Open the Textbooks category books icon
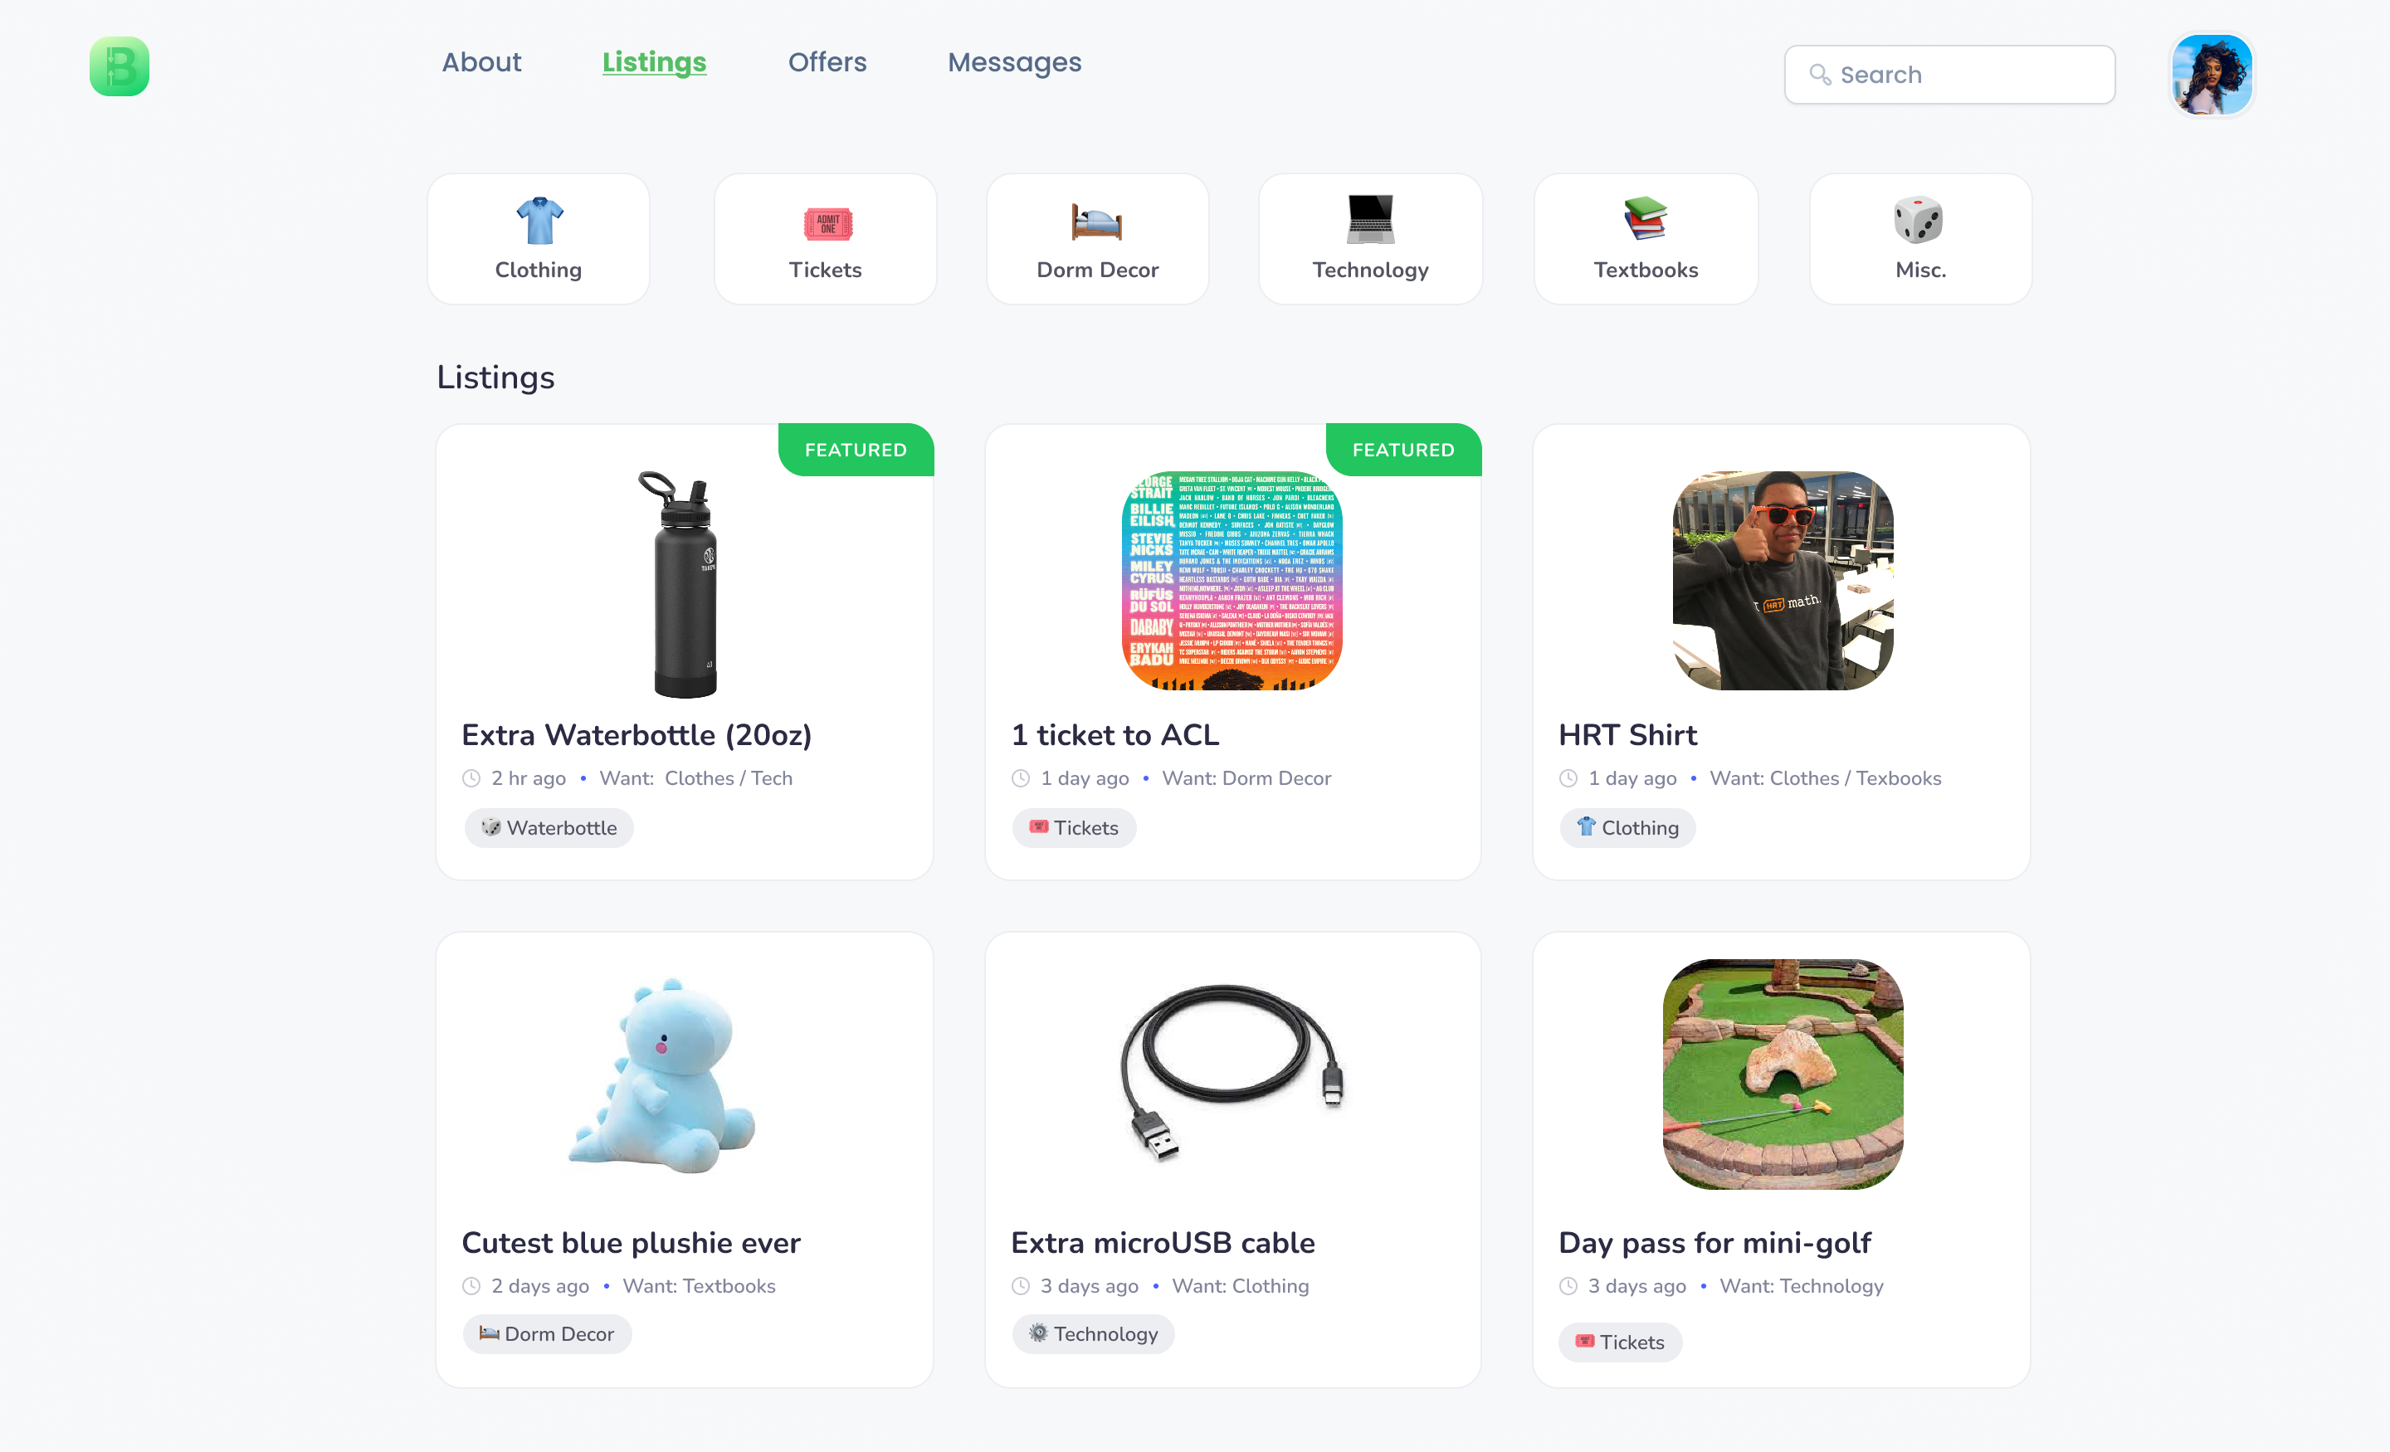Viewport: 2390px width, 1452px height. click(1645, 218)
